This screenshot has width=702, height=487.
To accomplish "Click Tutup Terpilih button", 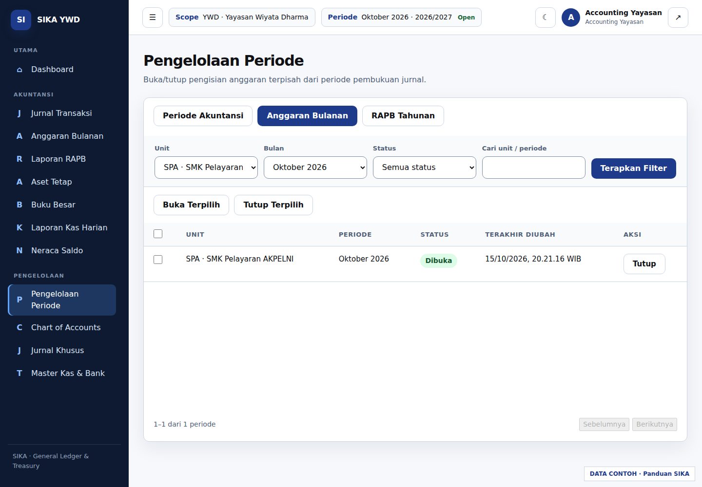I will point(273,205).
